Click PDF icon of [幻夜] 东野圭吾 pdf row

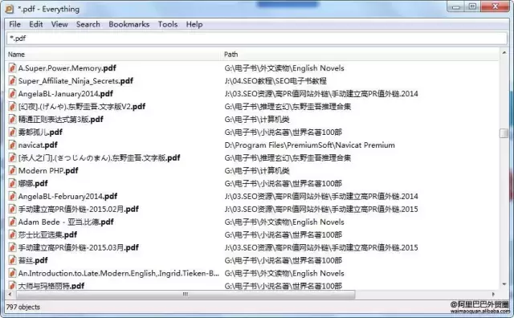pos(12,106)
